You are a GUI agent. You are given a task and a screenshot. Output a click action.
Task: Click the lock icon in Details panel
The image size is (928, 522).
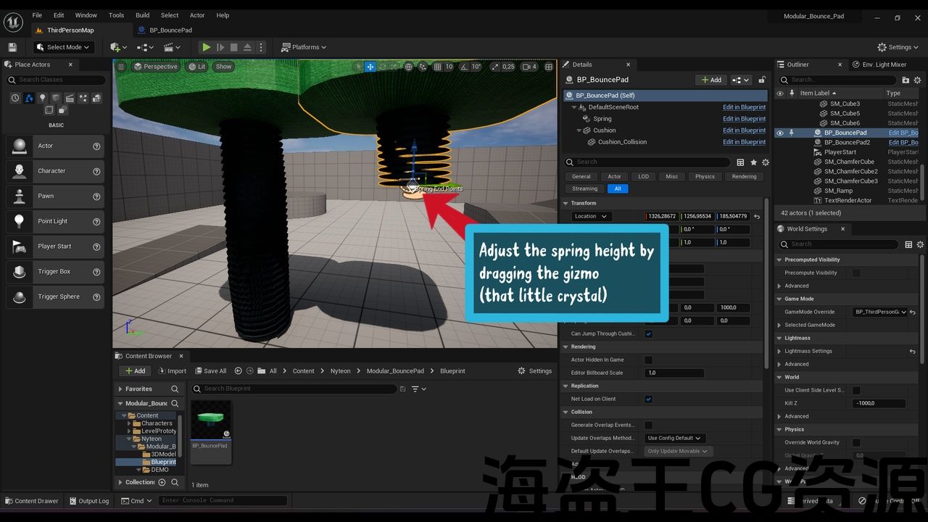(x=762, y=80)
